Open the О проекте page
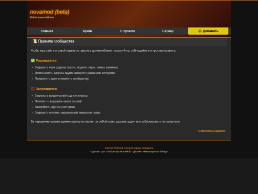 (x=128, y=31)
